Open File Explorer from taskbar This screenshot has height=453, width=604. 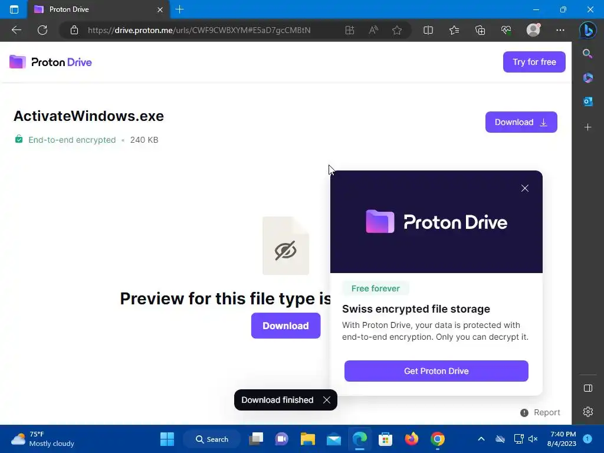pyautogui.click(x=308, y=439)
